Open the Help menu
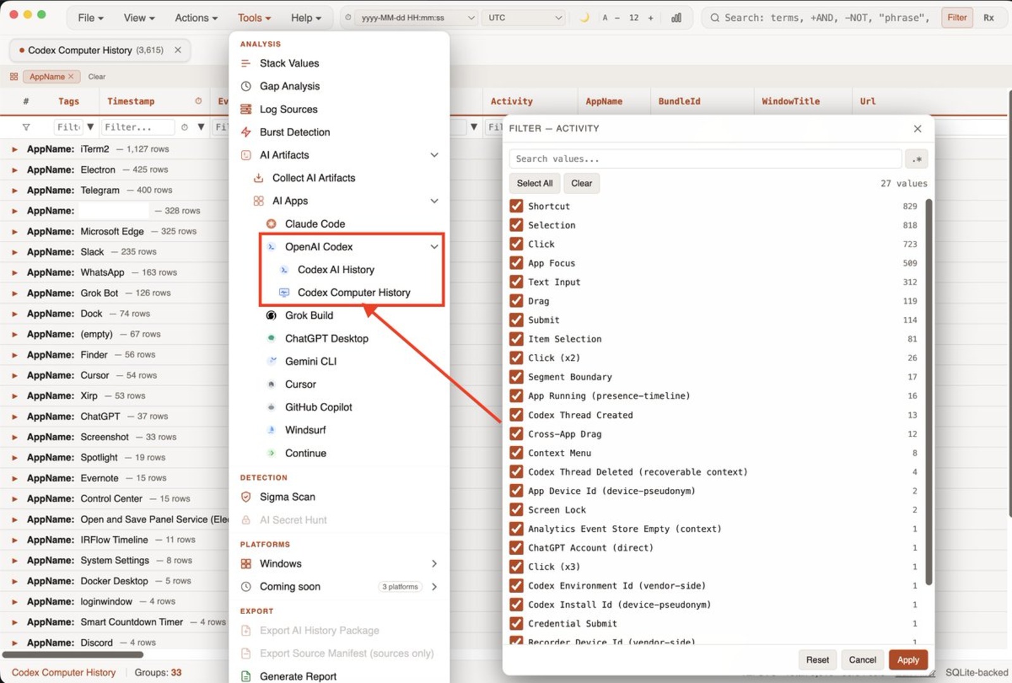 click(x=306, y=18)
